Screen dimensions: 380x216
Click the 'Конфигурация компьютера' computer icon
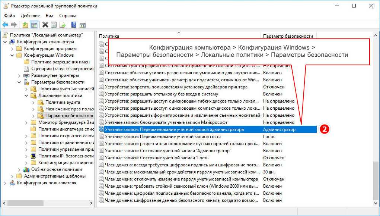12,42
